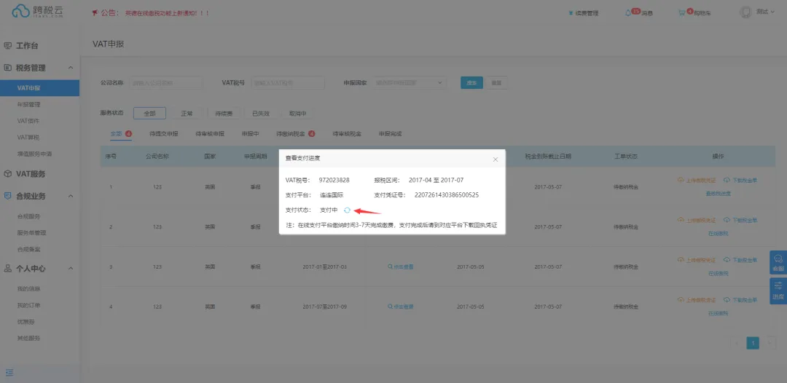Click 查缴税进度 in row 1
This screenshot has width=787, height=383.
click(x=719, y=194)
